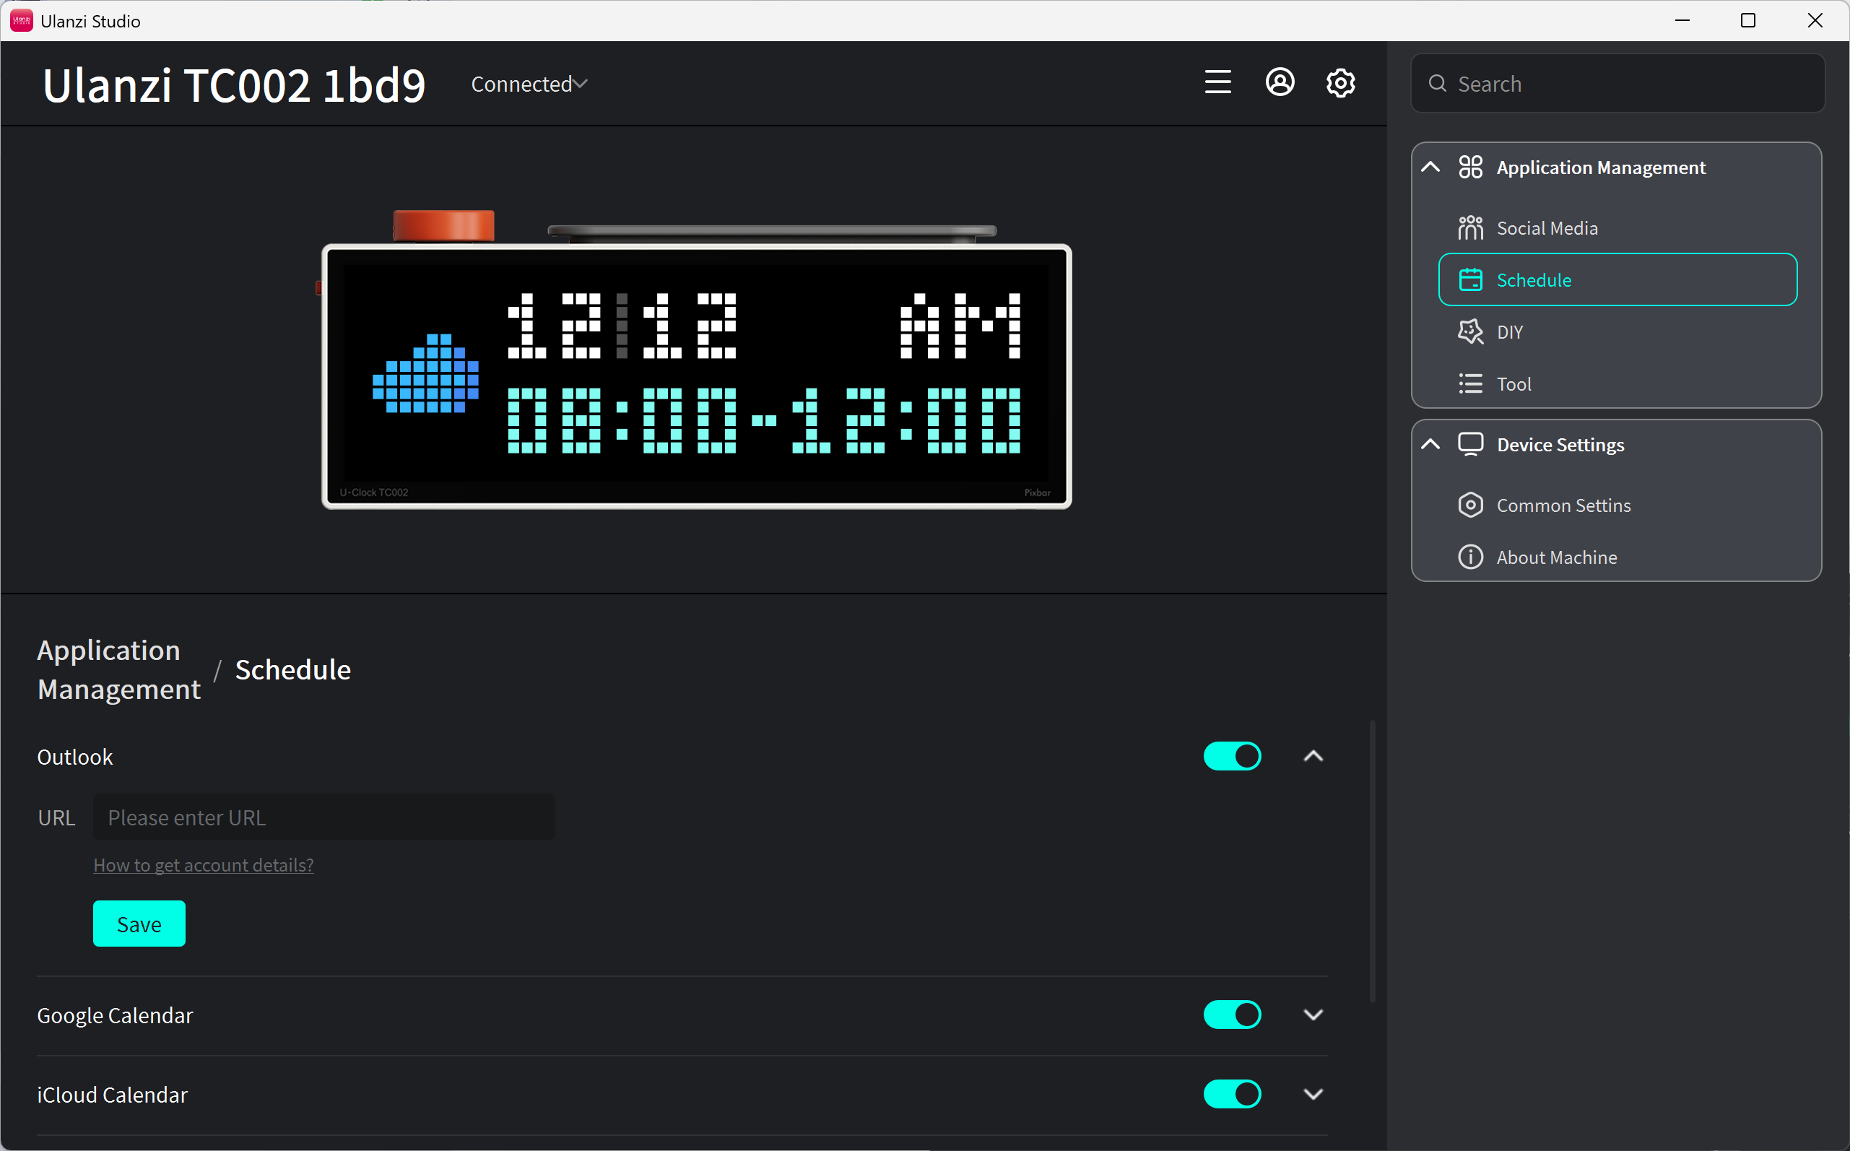Expand the Google Calendar section chevron
This screenshot has height=1151, width=1850.
(x=1313, y=1015)
